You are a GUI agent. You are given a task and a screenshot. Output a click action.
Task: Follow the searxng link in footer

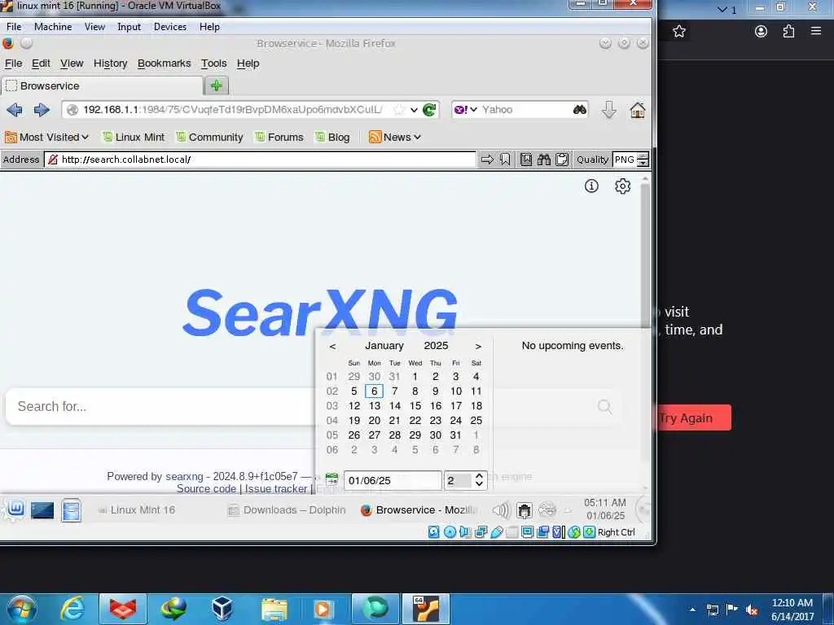coord(184,476)
